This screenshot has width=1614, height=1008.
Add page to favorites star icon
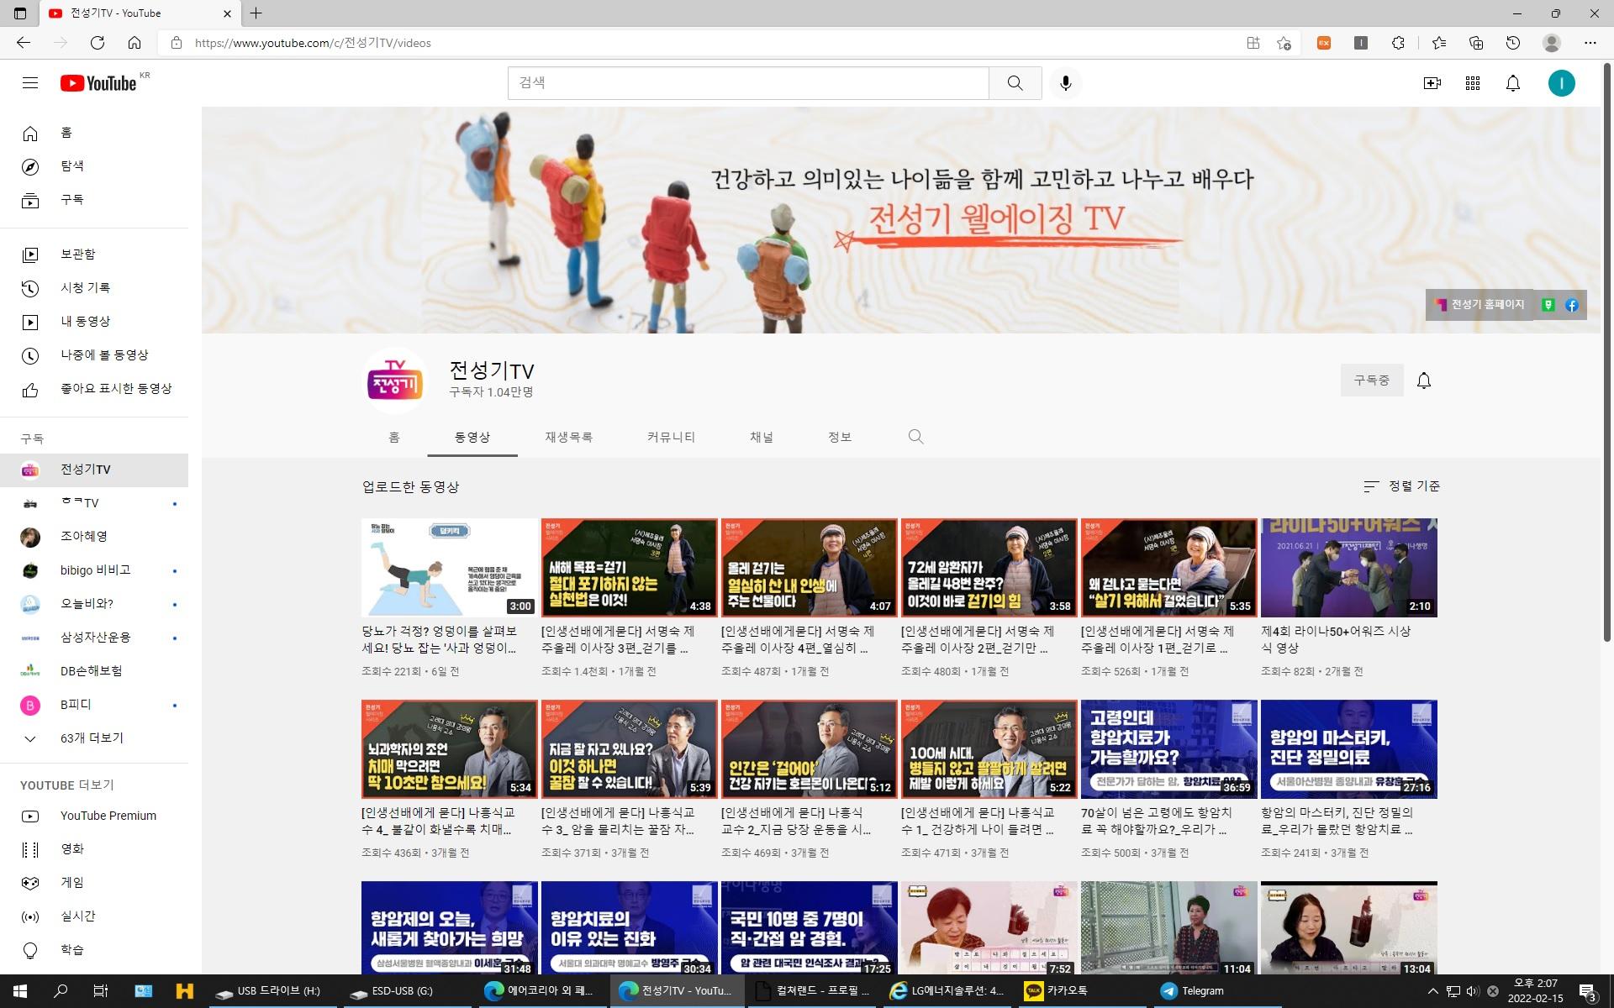(1284, 43)
